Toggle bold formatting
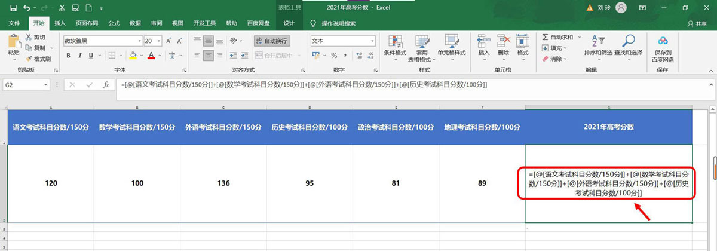Viewport: 717px width, 251px height. pyautogui.click(x=68, y=56)
